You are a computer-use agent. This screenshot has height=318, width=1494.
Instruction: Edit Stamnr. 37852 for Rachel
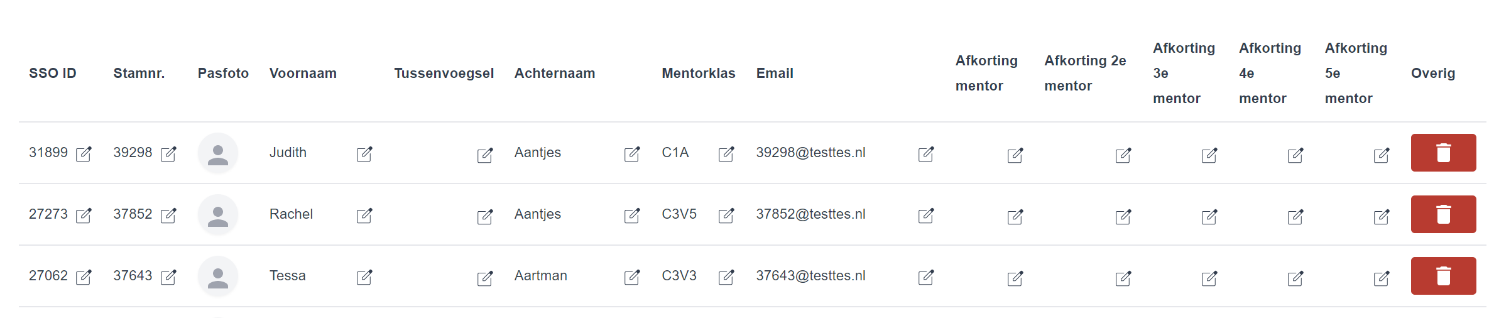pyautogui.click(x=168, y=216)
